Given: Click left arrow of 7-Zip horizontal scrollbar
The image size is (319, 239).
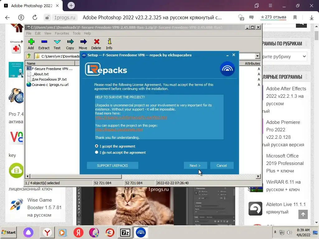Looking at the screenshot, I should (27, 176).
